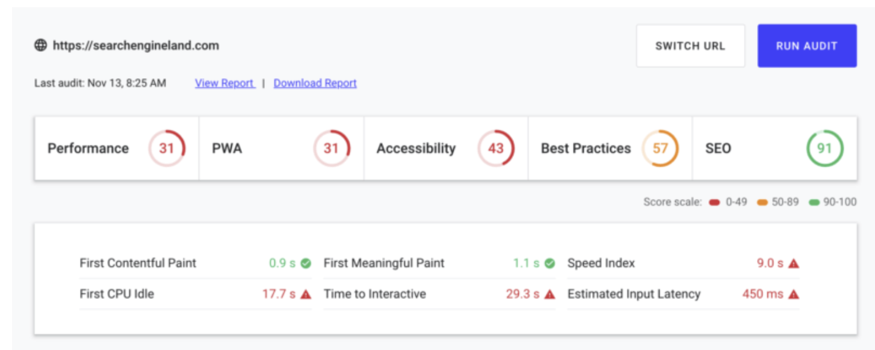
Task: Click the SWITCH URL button
Action: pyautogui.click(x=690, y=46)
